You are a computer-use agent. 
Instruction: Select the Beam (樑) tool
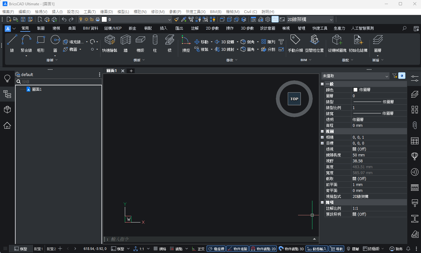tap(169, 44)
